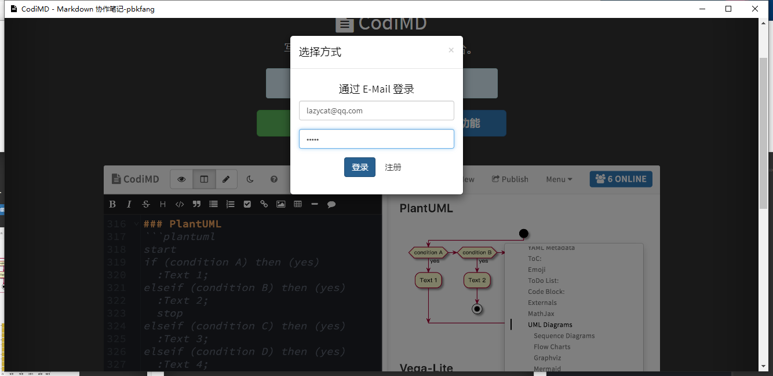This screenshot has width=773, height=376.
Task: Select UML Diagrams in the table of contents
Action: coord(550,325)
